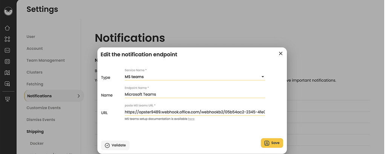
Task: Save the notification endpoint
Action: tap(272, 143)
